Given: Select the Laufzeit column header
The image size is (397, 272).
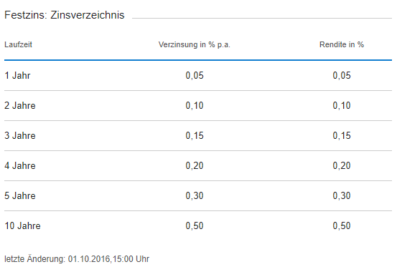Looking at the screenshot, I should (x=18, y=44).
